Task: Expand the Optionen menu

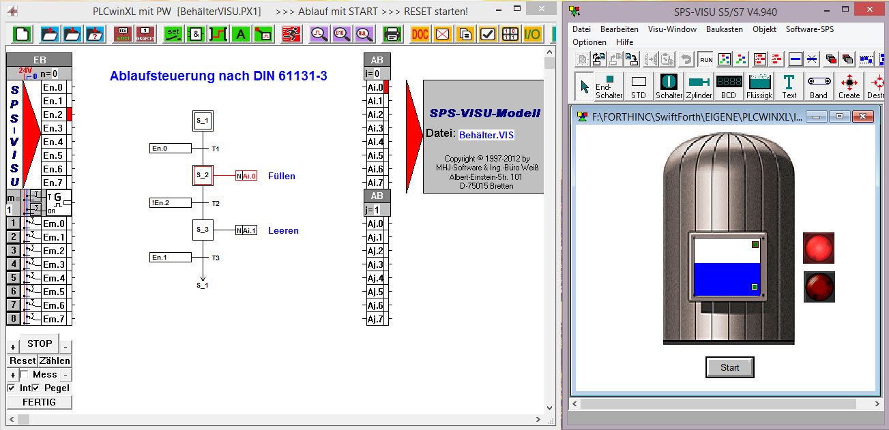Action: 589,42
